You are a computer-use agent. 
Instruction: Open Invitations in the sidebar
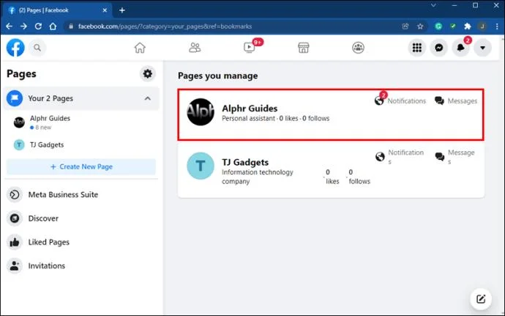pos(81,265)
